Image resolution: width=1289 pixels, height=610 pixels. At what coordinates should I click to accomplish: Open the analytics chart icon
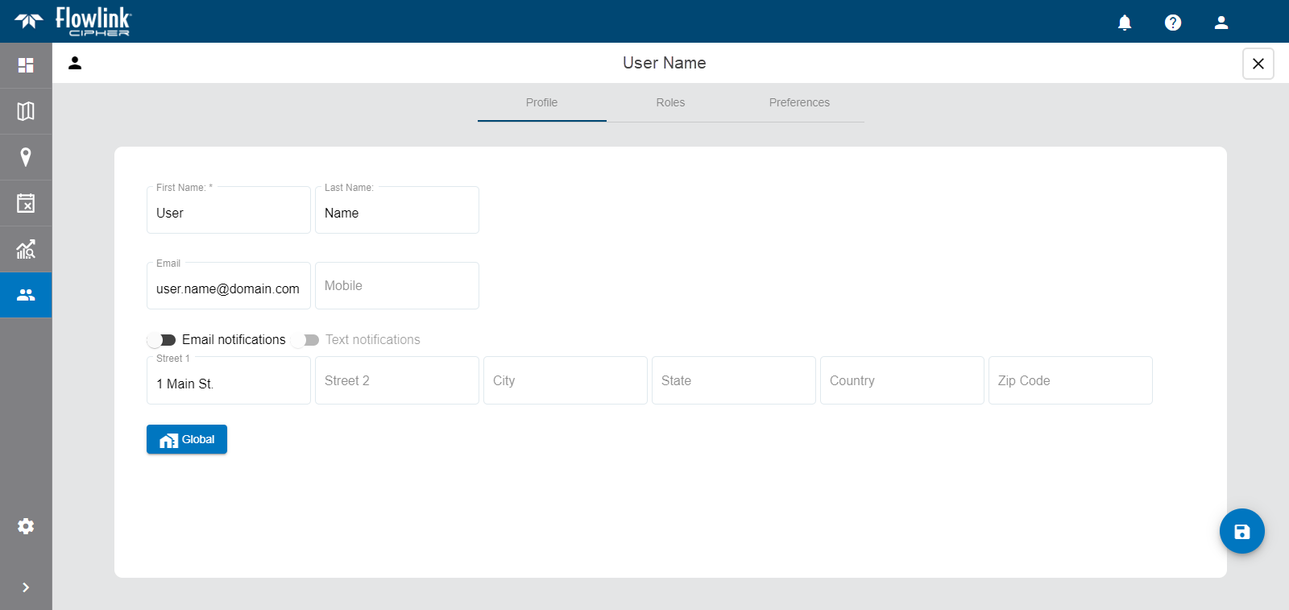[x=26, y=249]
